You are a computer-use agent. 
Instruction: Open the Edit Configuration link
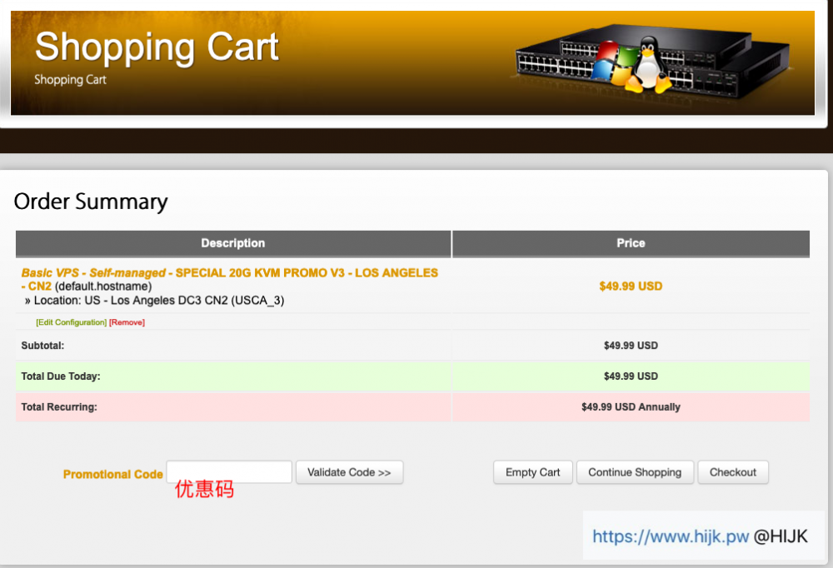pos(71,322)
